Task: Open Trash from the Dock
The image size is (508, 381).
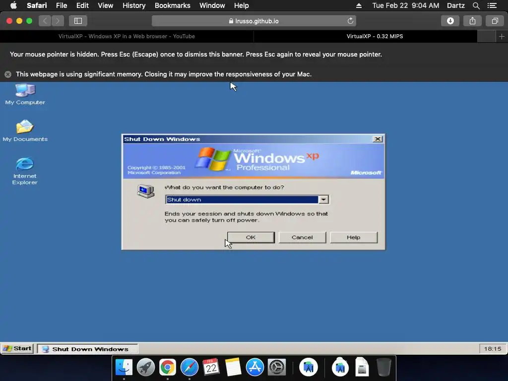Action: [x=384, y=368]
